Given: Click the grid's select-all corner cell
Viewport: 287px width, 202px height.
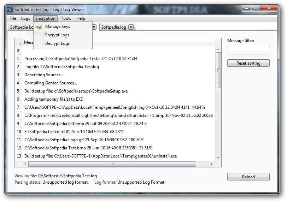Looking at the screenshot, I should coord(19,42).
